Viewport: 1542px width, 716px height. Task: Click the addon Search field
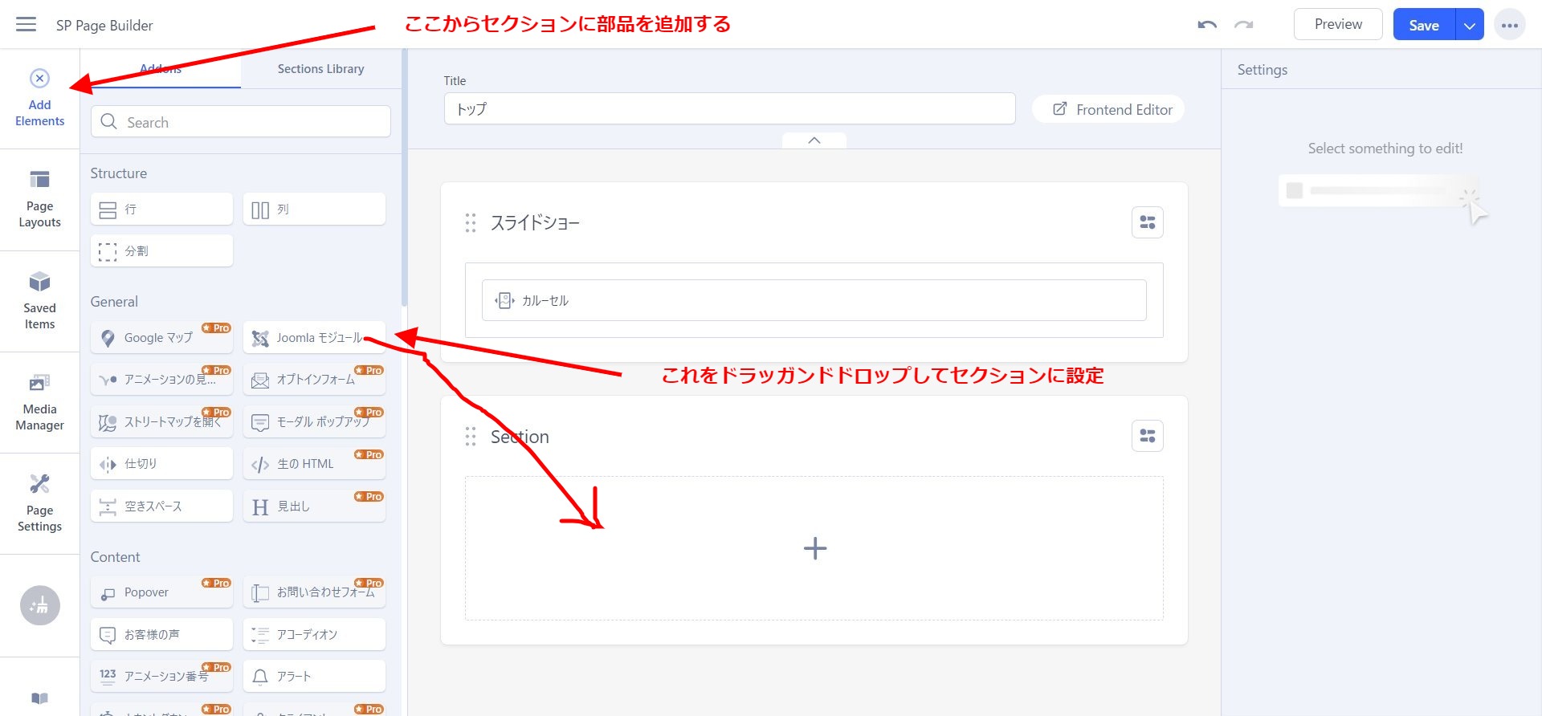tap(241, 122)
